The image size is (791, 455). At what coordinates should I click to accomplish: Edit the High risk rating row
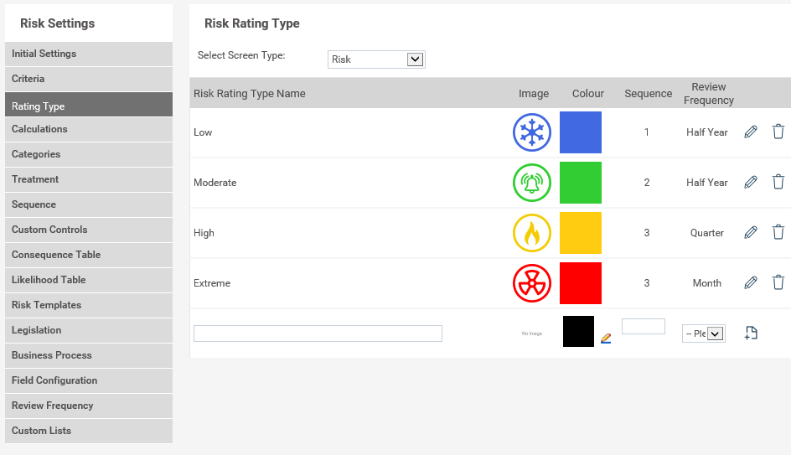point(751,232)
